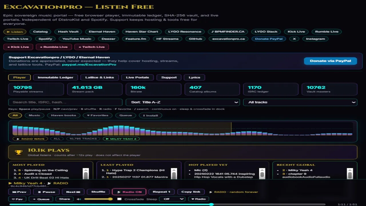Show only Favorites tracks
Image resolution: width=366 pixels, height=206 pixels.
pos(98,116)
